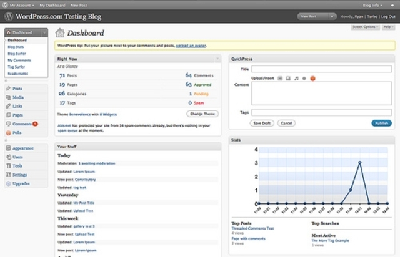Click the Settings icon in sidebar
The image size is (400, 257).
(x=8, y=175)
